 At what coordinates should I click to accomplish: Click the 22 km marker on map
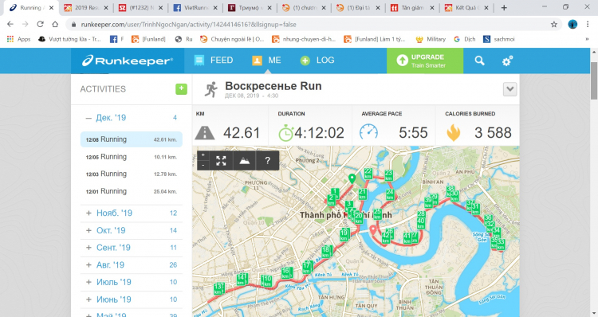pyautogui.click(x=368, y=174)
